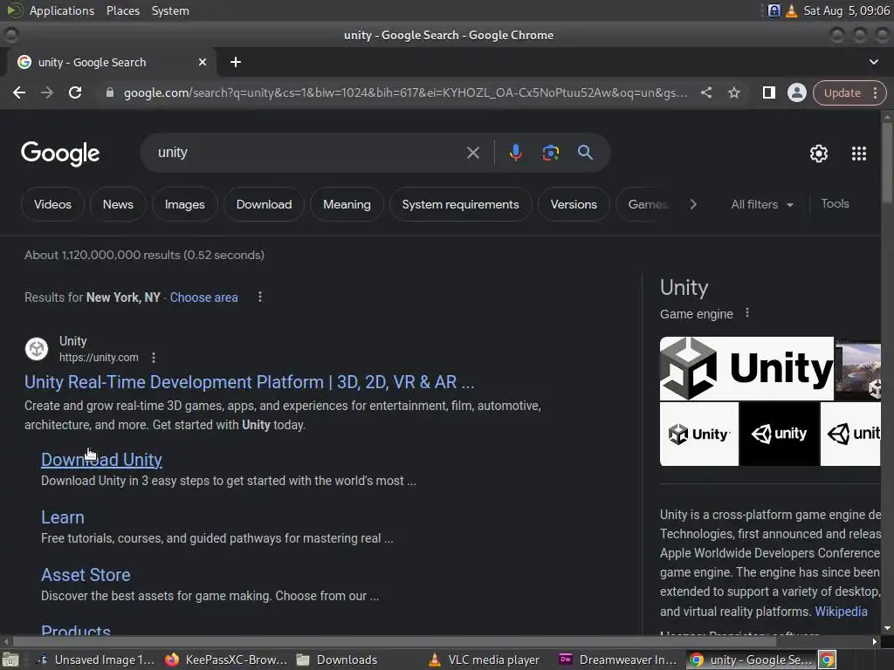Expand the tab search chevron
This screenshot has height=670, width=894.
point(873,62)
